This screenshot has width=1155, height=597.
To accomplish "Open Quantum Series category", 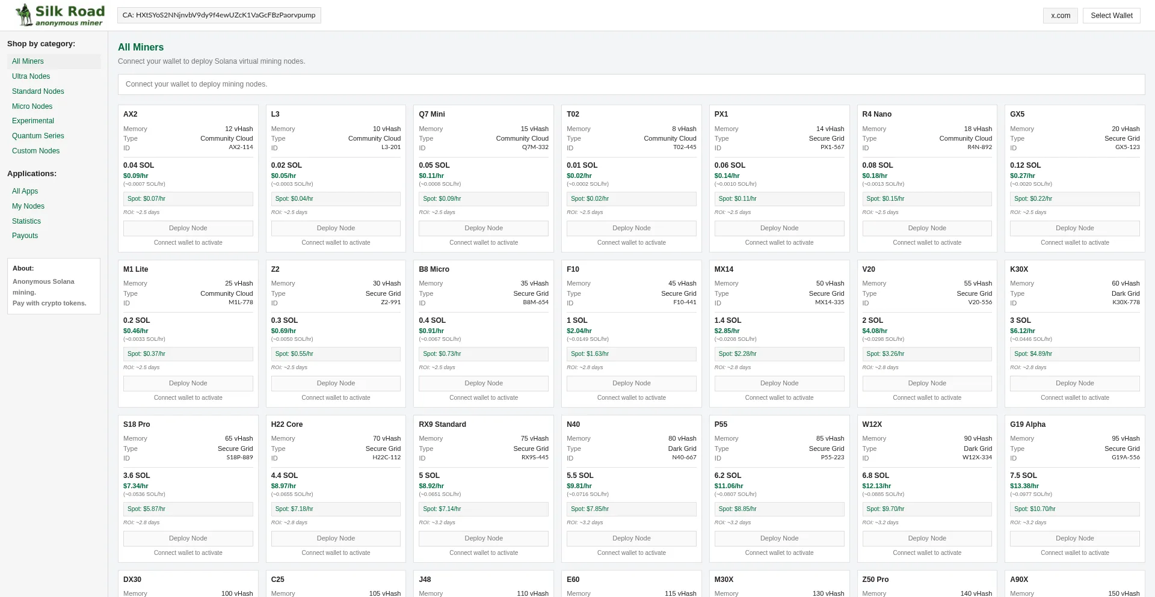I will [x=38, y=136].
